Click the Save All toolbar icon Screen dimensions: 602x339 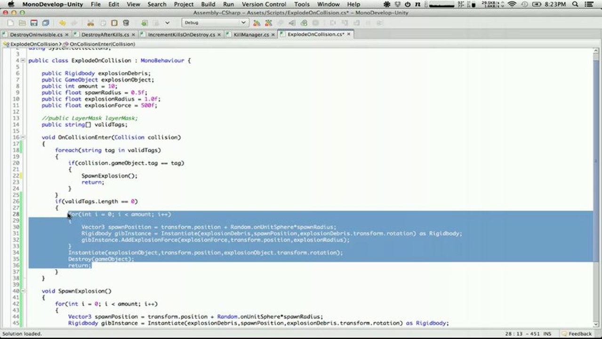point(46,23)
